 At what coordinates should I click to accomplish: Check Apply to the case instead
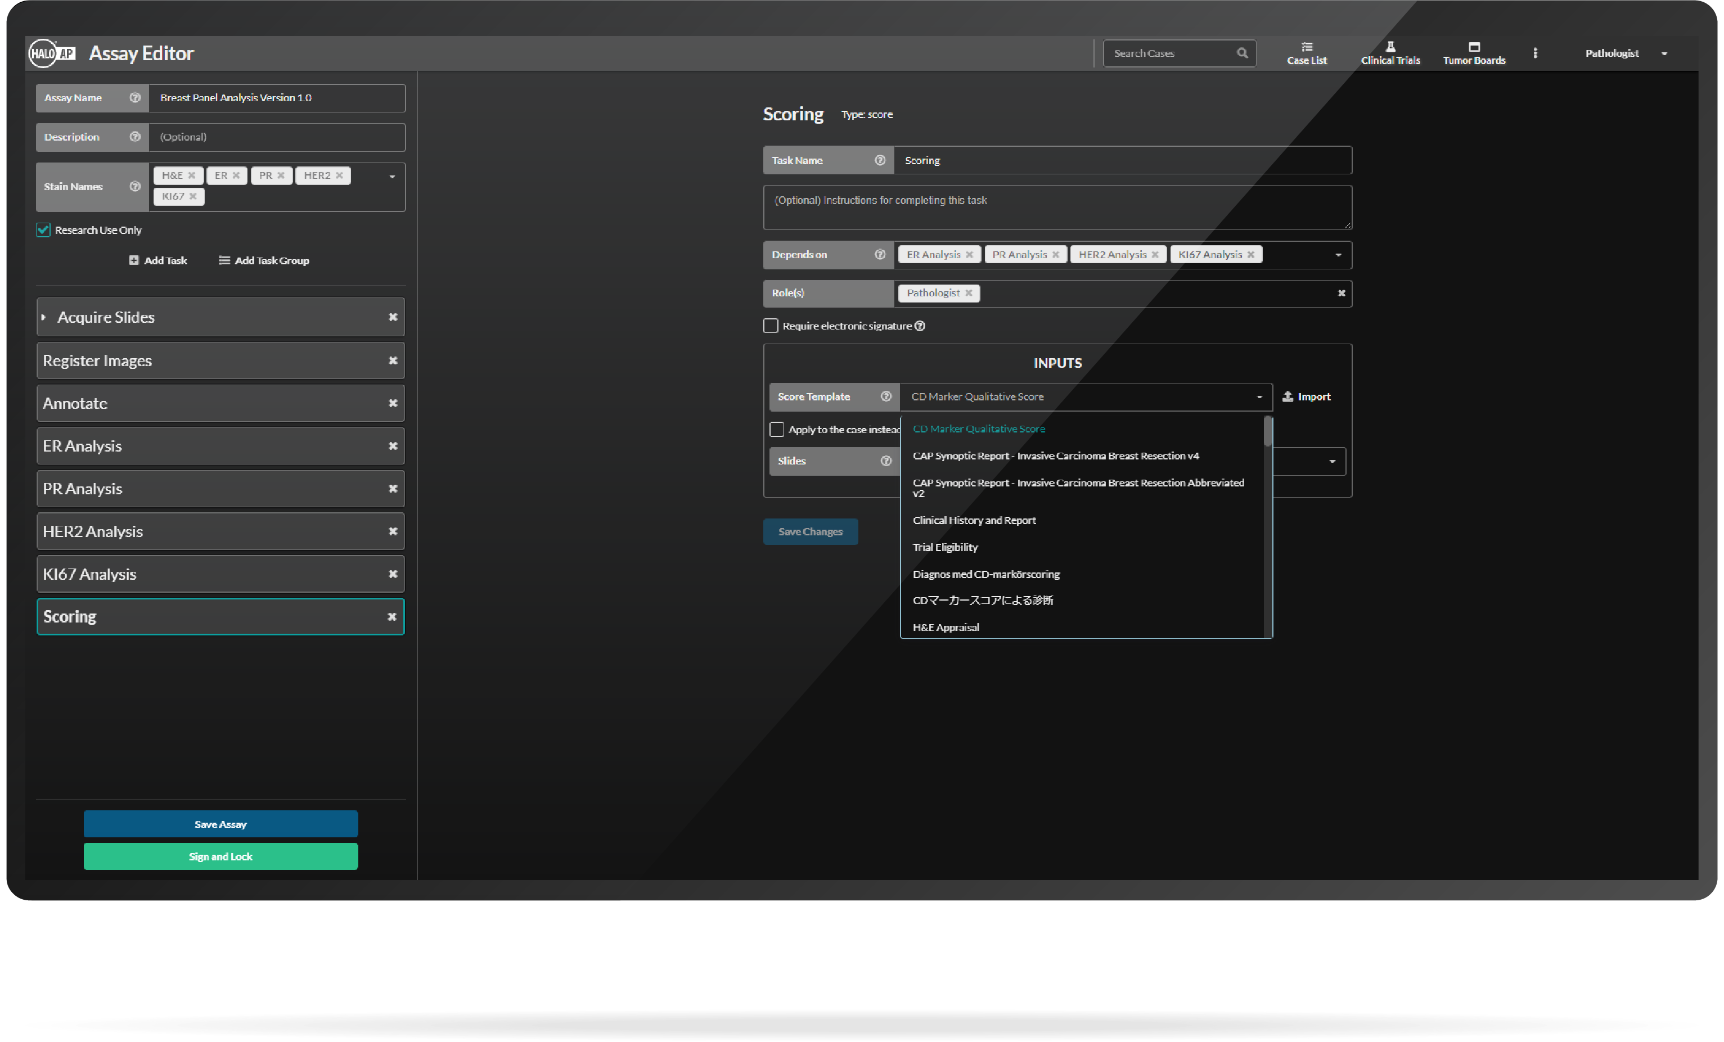point(777,430)
